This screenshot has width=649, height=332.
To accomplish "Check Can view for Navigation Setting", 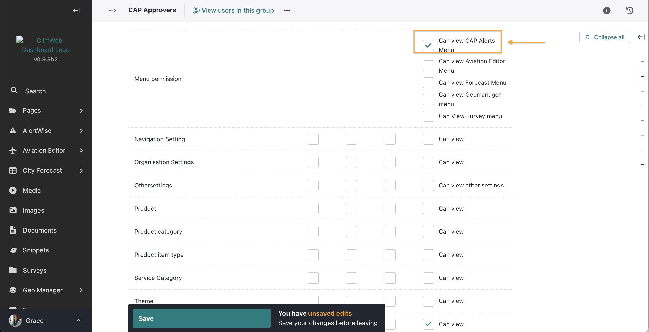I will tap(428, 139).
